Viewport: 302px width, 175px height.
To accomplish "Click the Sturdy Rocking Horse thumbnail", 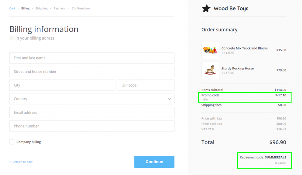I will coord(210,70).
